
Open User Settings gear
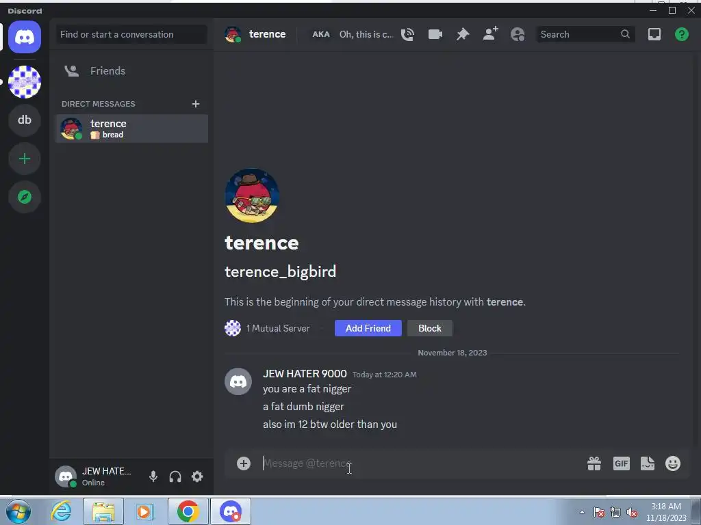pos(197,476)
